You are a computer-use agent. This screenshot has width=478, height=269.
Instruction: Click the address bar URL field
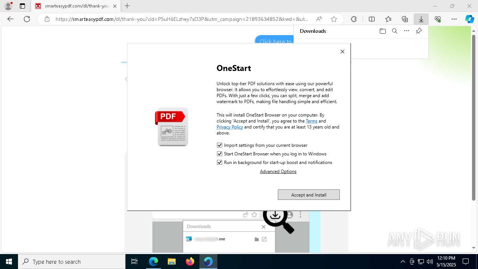click(182, 19)
